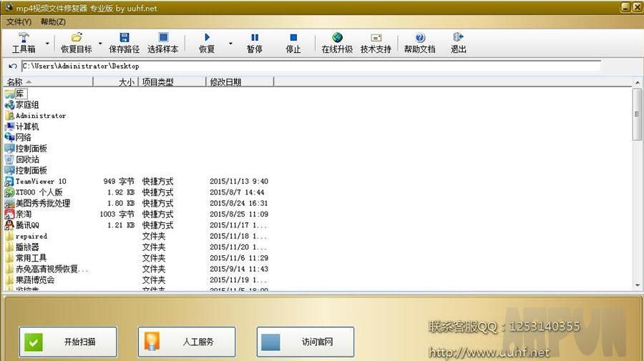Screen dimensions: 644x361
Task: Expand the 工具箱 dropdown arrow
Action: click(47, 44)
